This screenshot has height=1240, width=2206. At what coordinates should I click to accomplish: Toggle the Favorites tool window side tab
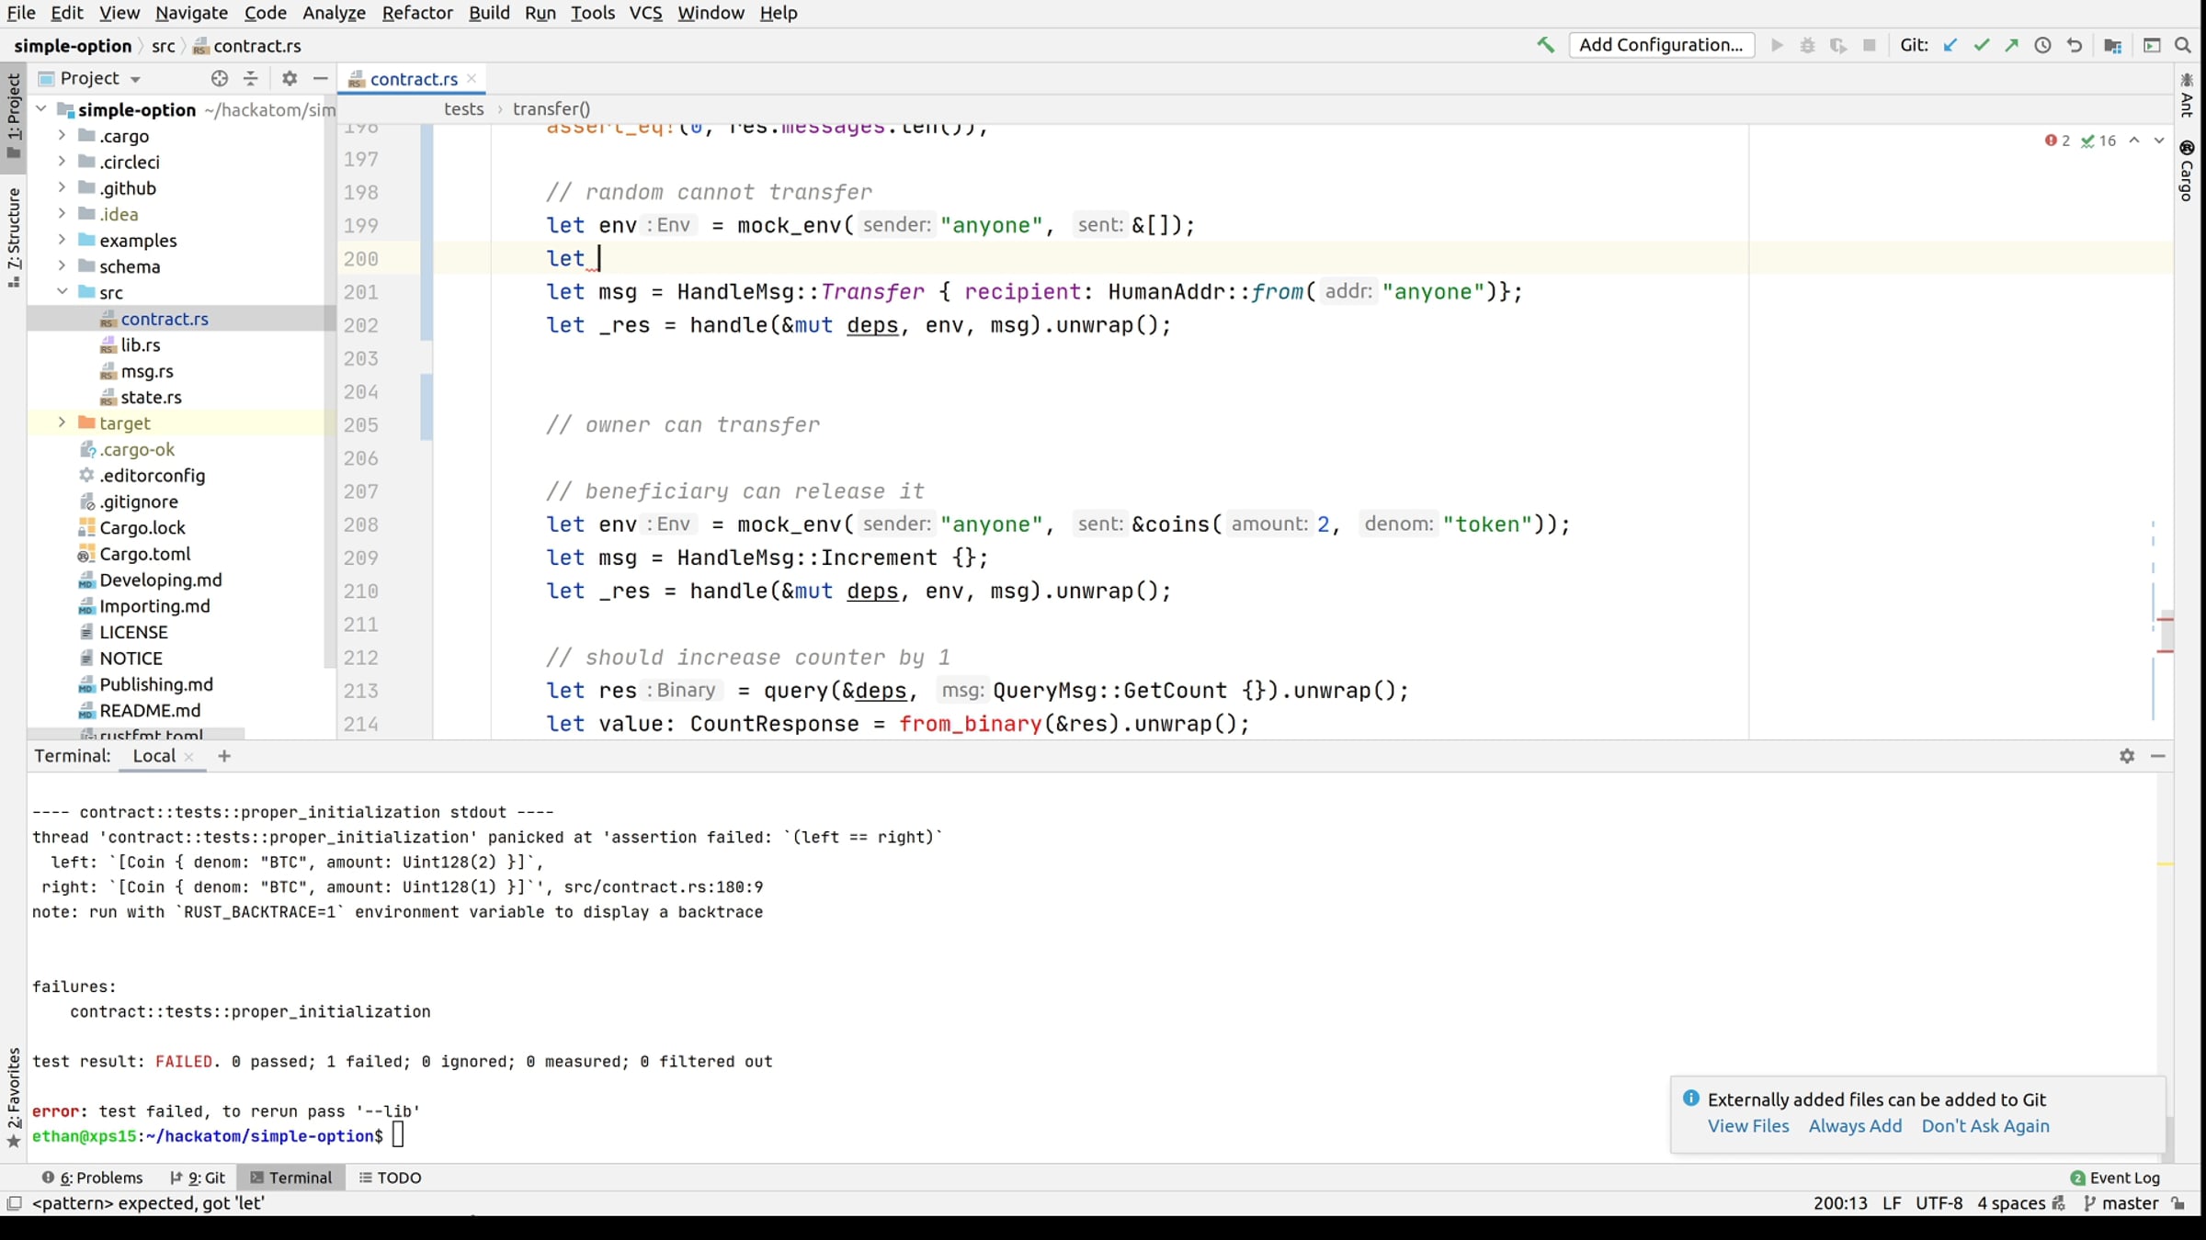coord(13,1097)
